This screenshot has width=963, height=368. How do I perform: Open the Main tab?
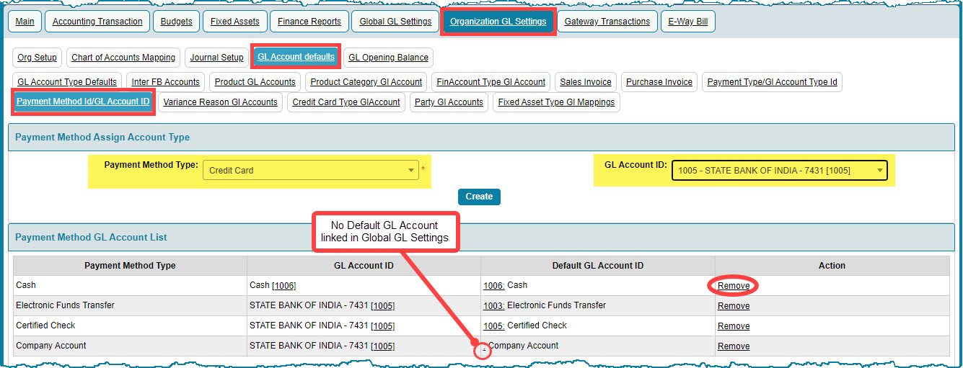(x=25, y=22)
